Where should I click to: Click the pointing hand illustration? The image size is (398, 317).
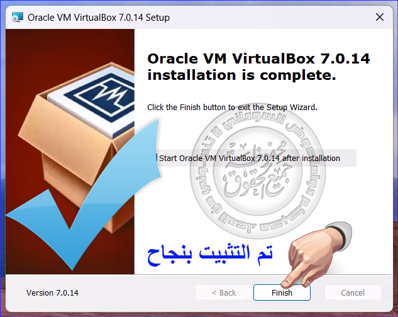point(316,255)
